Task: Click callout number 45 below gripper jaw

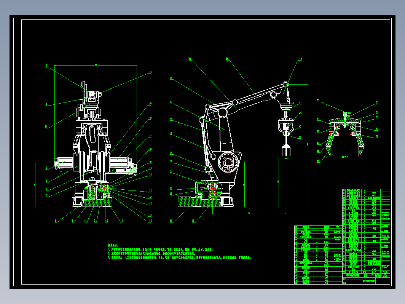Action: 318,161
